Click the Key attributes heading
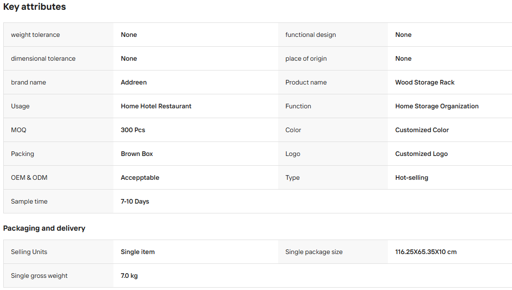The width and height of the screenshot is (512, 290). click(35, 7)
